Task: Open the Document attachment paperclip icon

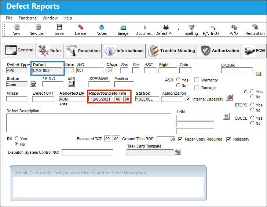Action: coord(145,27)
